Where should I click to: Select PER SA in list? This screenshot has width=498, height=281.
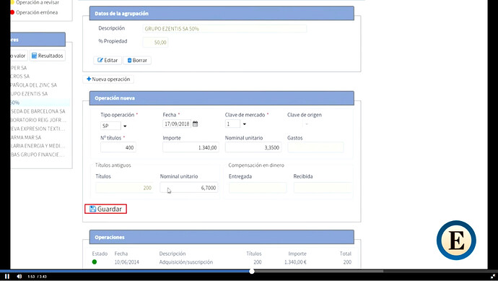(x=19, y=68)
